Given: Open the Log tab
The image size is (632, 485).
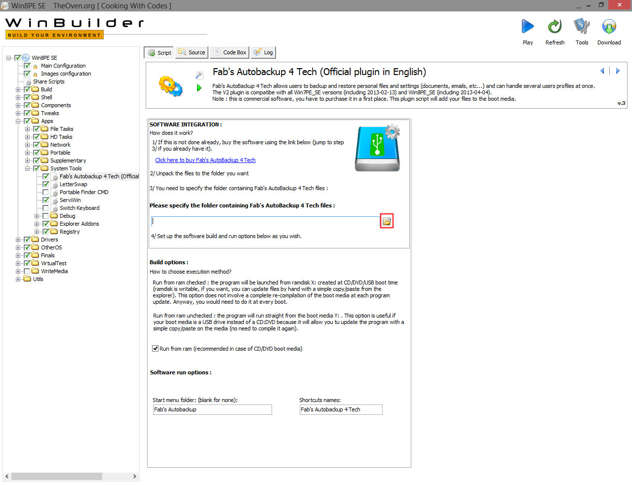Looking at the screenshot, I should pyautogui.click(x=263, y=52).
